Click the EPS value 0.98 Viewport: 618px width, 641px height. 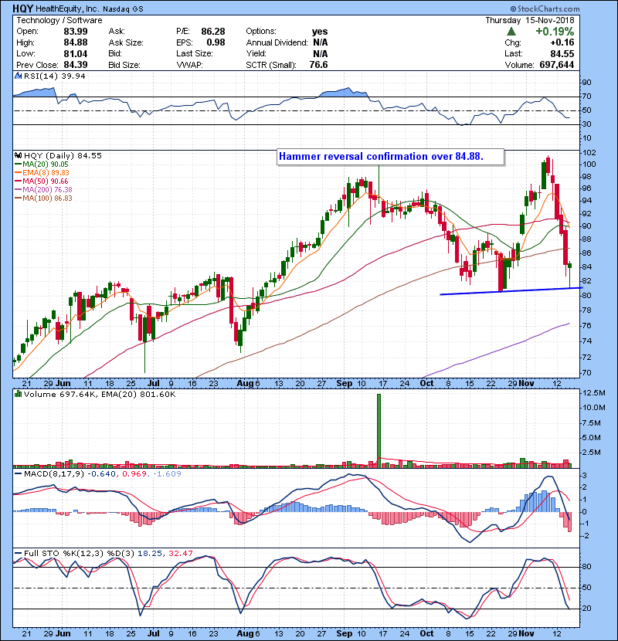click(x=216, y=42)
